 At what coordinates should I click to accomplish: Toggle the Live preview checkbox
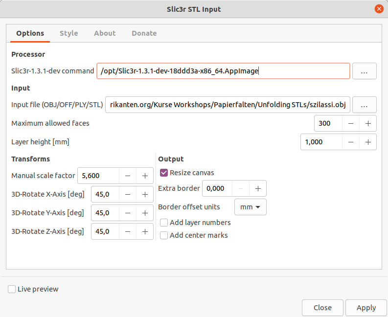pos(12,289)
